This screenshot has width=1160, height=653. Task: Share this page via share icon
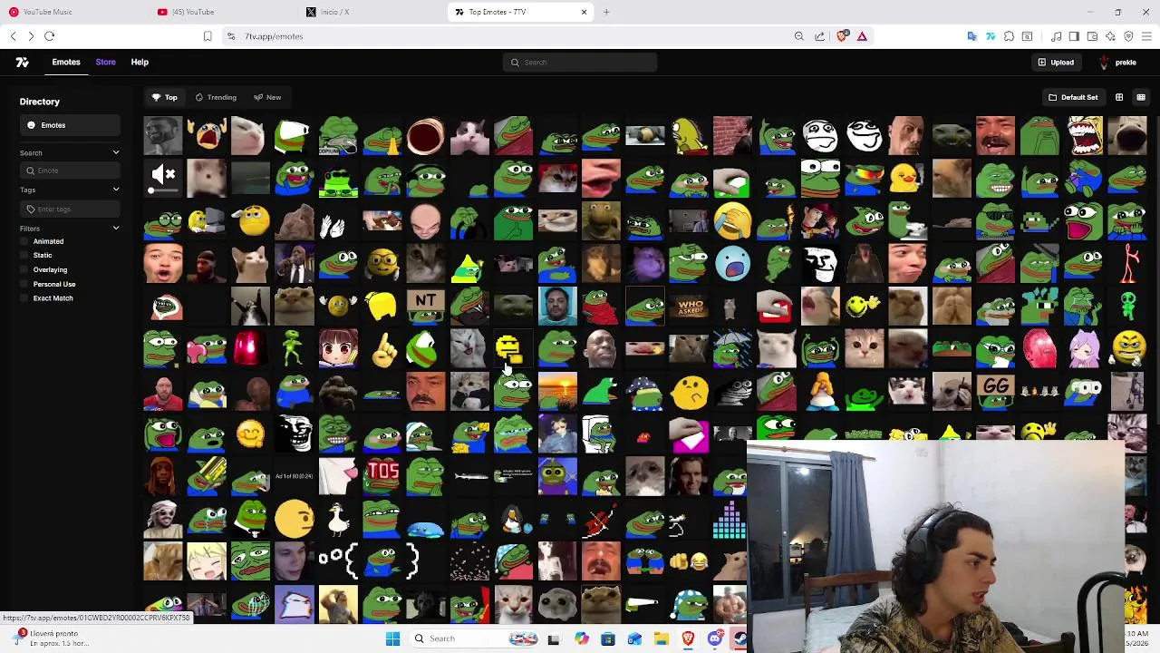819,36
